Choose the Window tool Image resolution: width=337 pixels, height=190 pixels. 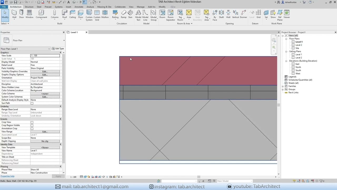pyautogui.click(x=29, y=14)
